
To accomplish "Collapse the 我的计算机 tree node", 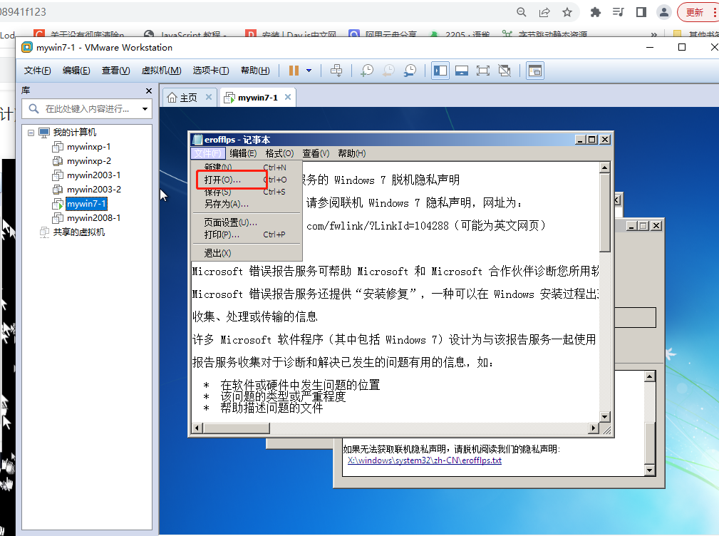I will coord(31,133).
